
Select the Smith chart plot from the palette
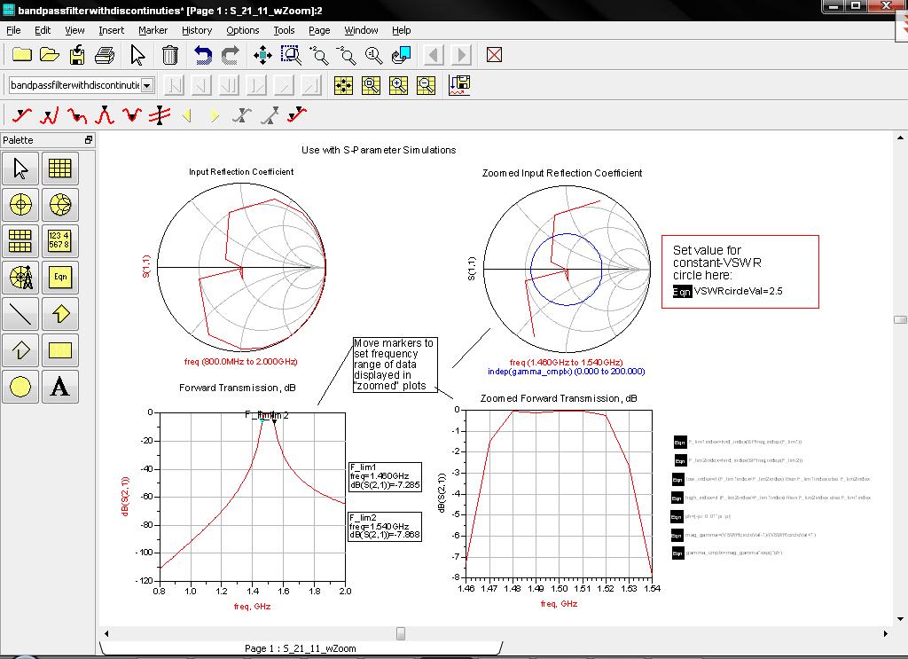[59, 205]
